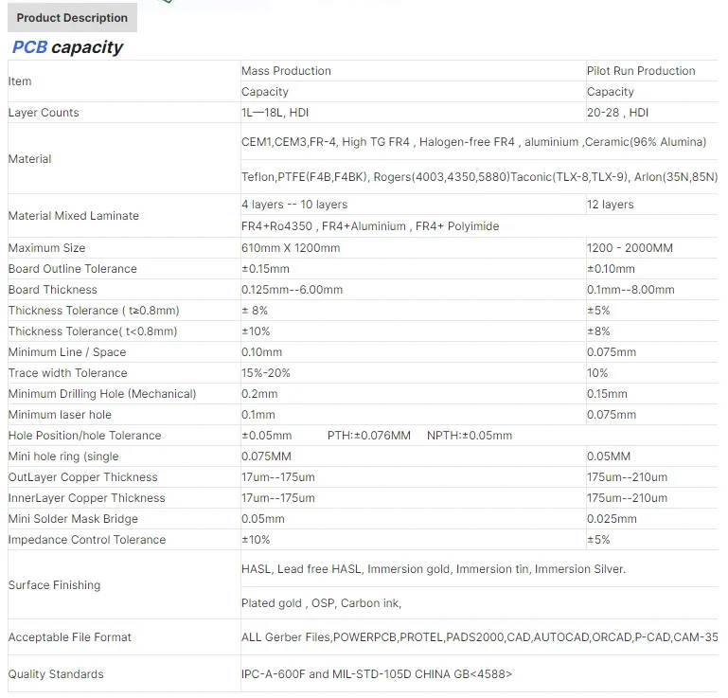Viewport: 728px width, 698px height.
Task: Click the '0.10mm' cell
Action: point(261,352)
